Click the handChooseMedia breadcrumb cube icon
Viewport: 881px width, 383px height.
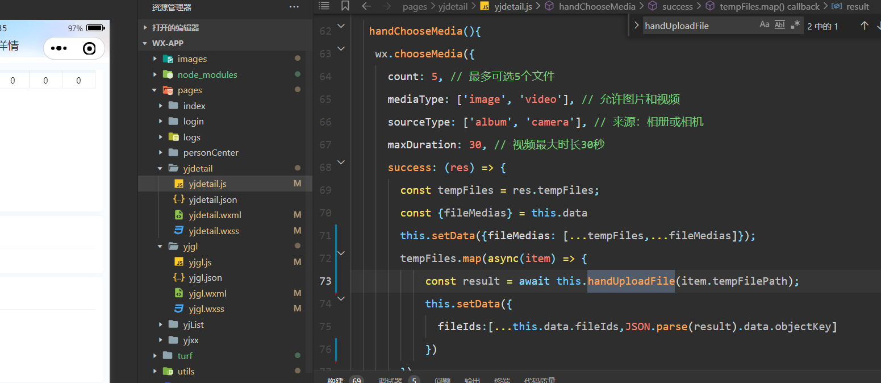pyautogui.click(x=549, y=6)
